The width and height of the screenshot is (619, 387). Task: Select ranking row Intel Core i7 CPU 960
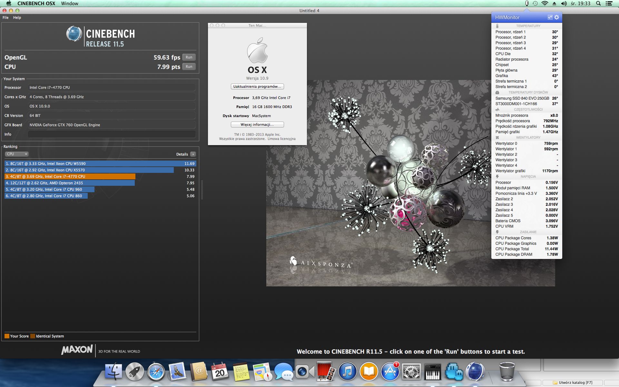tap(100, 189)
